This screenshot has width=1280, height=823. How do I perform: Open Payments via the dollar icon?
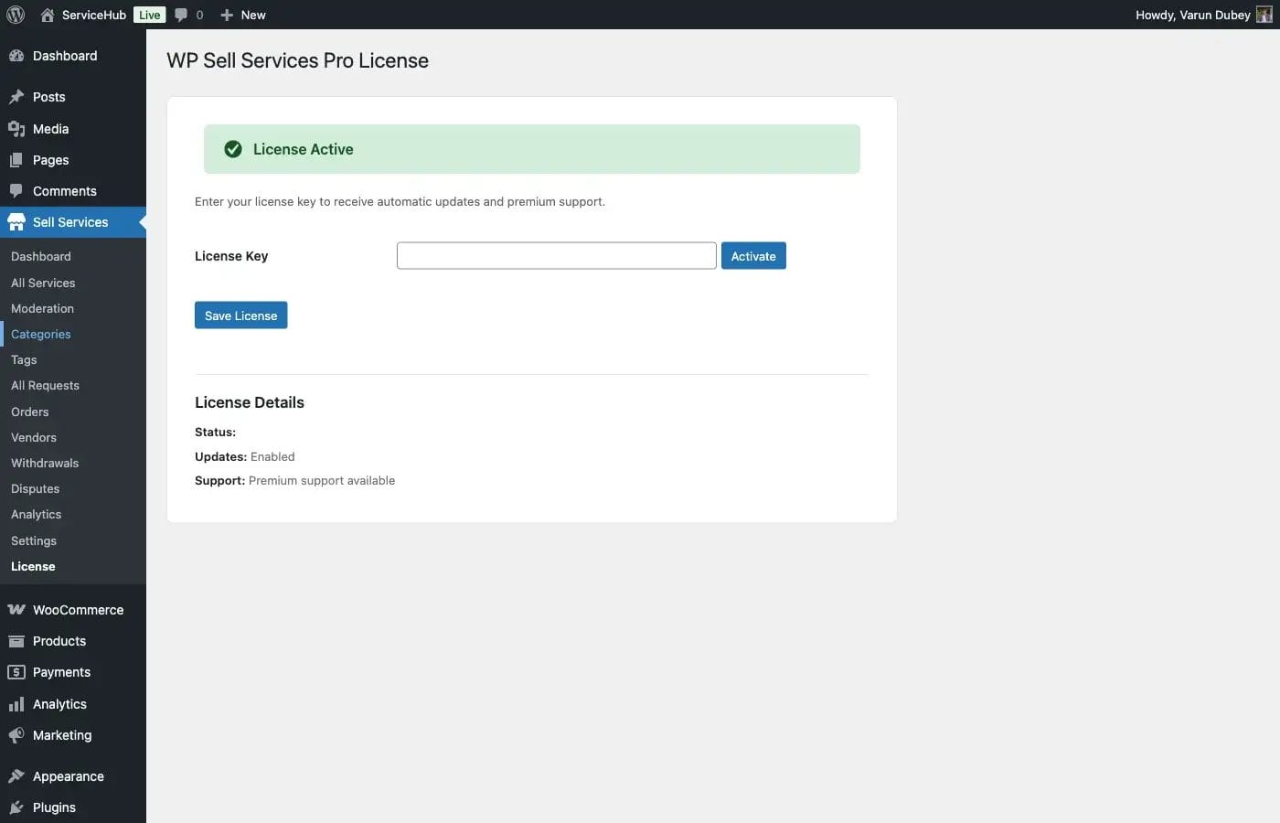point(16,671)
